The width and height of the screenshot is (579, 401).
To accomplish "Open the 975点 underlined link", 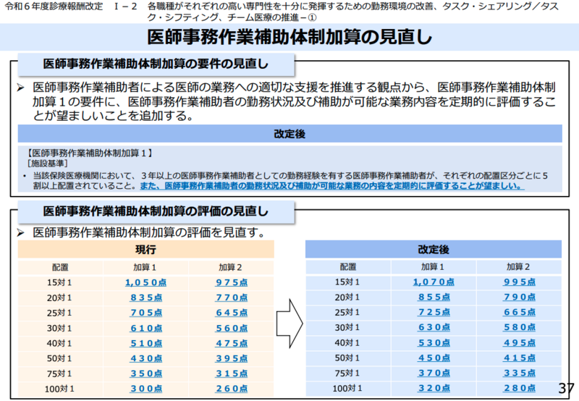I will (x=232, y=282).
